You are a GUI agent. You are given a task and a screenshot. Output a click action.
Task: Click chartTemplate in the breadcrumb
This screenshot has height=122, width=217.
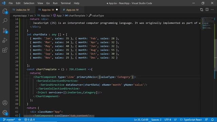pos(77,16)
